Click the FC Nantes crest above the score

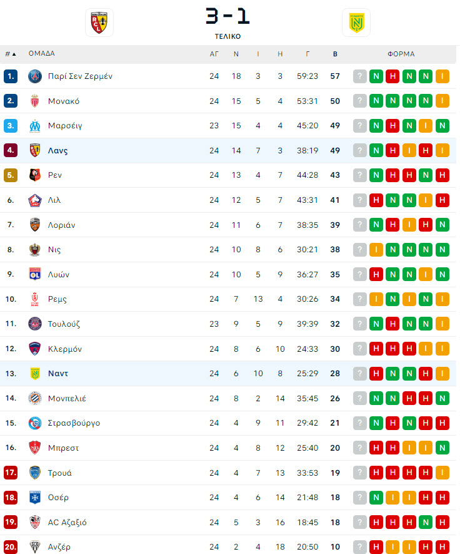point(356,23)
